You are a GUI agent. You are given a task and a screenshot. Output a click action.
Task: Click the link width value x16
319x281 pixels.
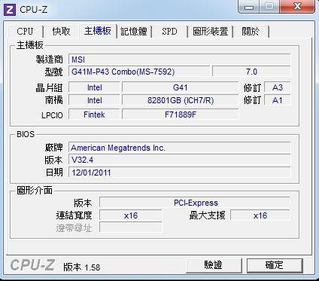tap(131, 215)
